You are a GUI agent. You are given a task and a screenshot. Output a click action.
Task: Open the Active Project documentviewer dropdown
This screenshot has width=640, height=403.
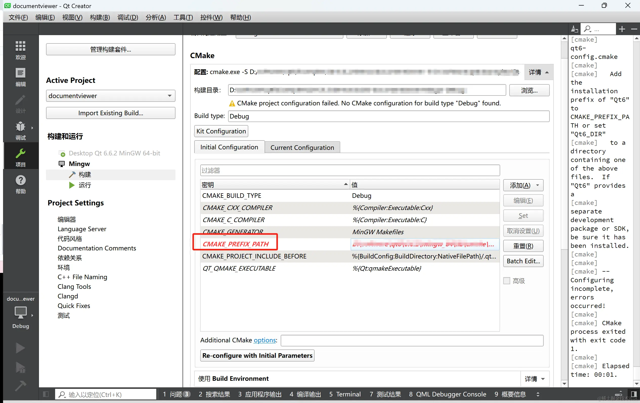[x=111, y=96]
